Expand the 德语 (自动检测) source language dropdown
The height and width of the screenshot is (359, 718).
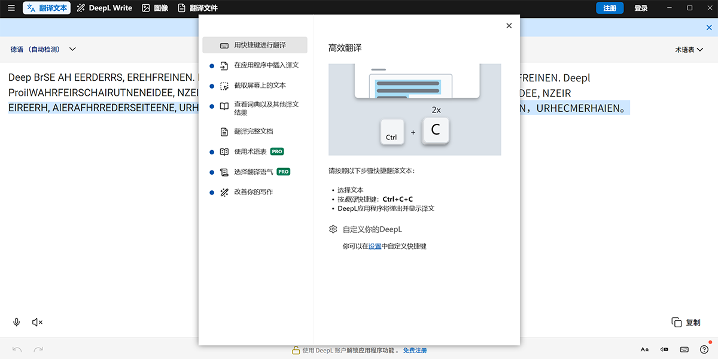click(43, 50)
